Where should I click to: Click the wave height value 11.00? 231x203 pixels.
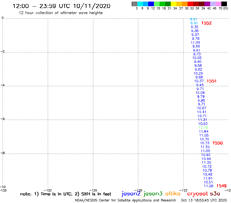[x=205, y=151]
